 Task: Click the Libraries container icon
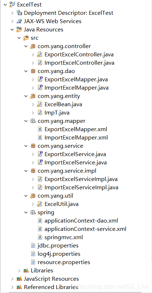[x=26, y=270]
